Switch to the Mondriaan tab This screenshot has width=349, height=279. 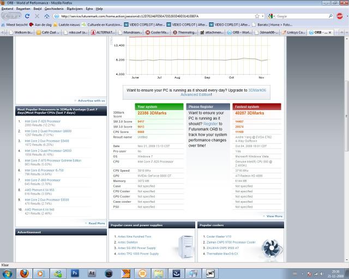(131, 33)
